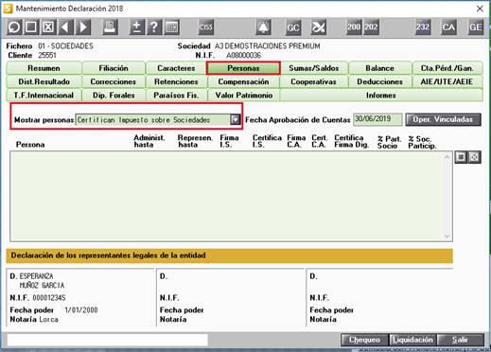The height and width of the screenshot is (352, 491).
Task: Open the Sumas/Saldos tab
Action: [314, 68]
